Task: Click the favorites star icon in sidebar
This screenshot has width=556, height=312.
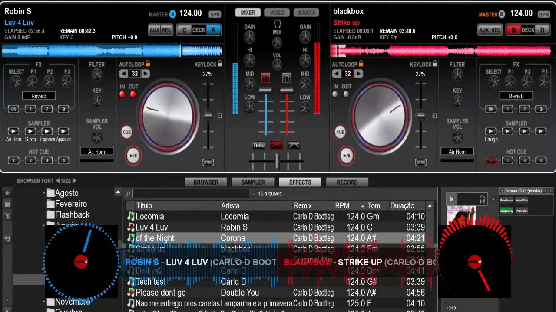Action: (x=7, y=193)
